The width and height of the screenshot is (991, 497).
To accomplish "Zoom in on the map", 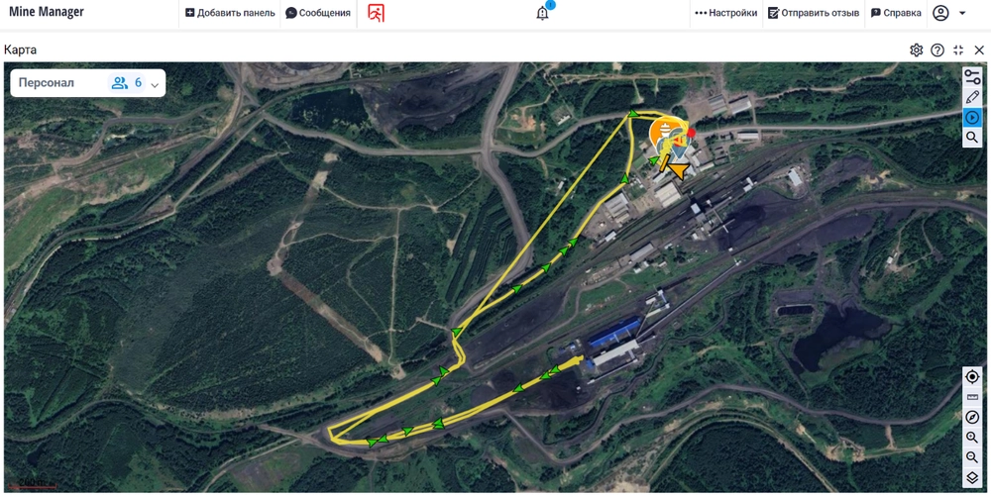I will pos(972,437).
